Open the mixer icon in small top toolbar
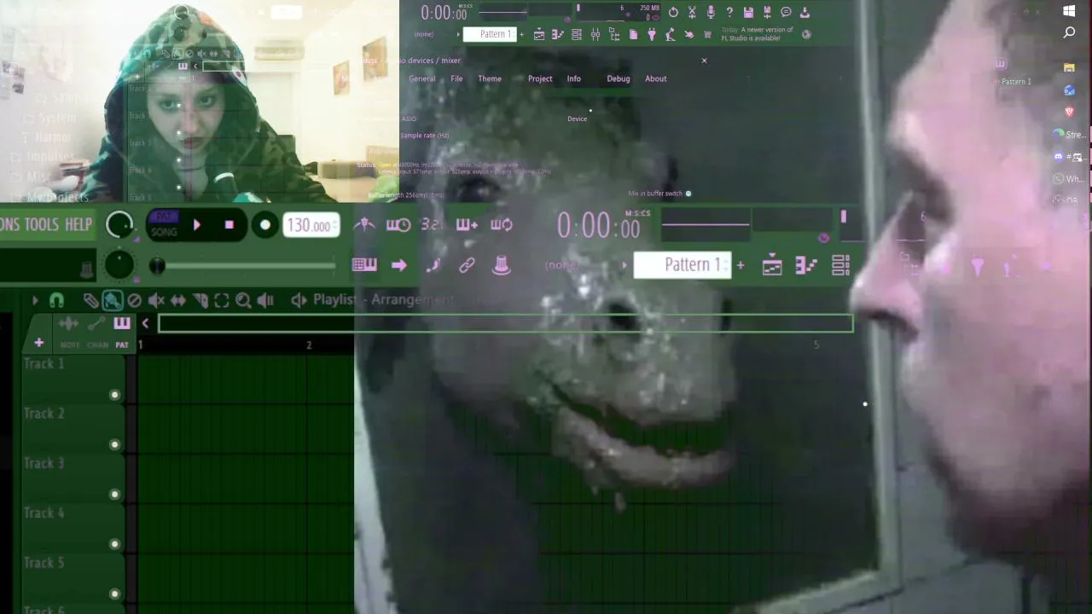This screenshot has width=1092, height=614. [x=595, y=34]
